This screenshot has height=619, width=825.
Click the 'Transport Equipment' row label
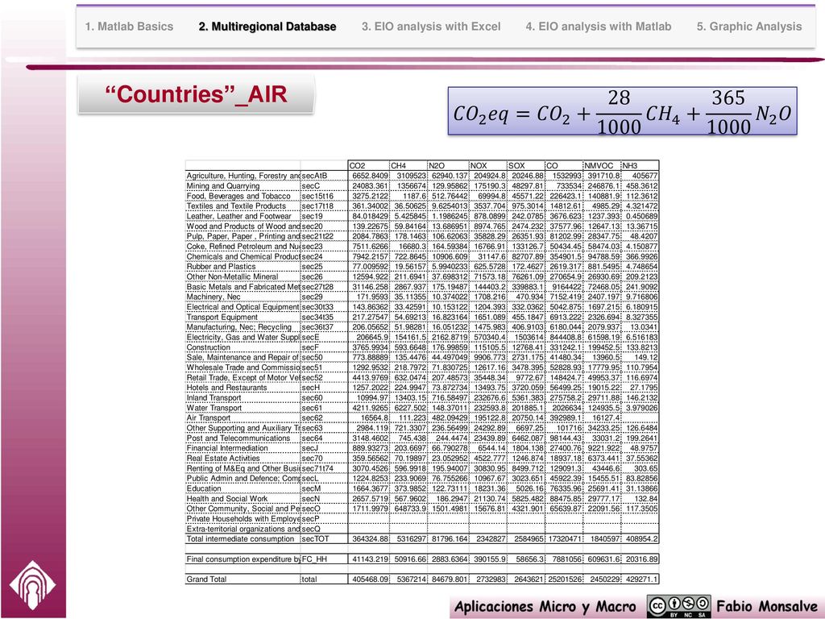coord(222,317)
